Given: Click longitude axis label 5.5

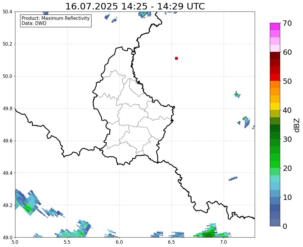Looking at the screenshot, I should [x=67, y=242].
